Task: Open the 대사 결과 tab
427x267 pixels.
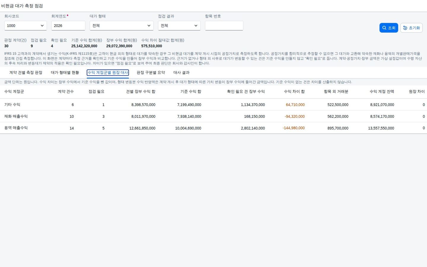Action: coord(181,72)
